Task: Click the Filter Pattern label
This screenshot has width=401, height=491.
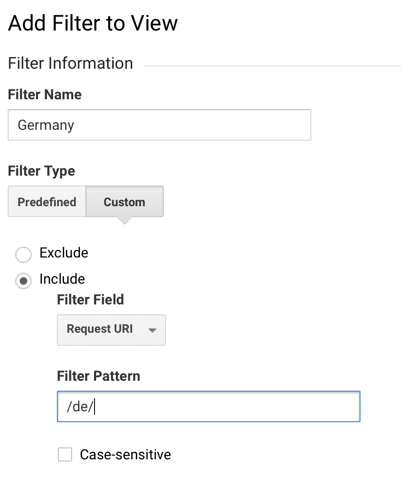Action: [98, 376]
